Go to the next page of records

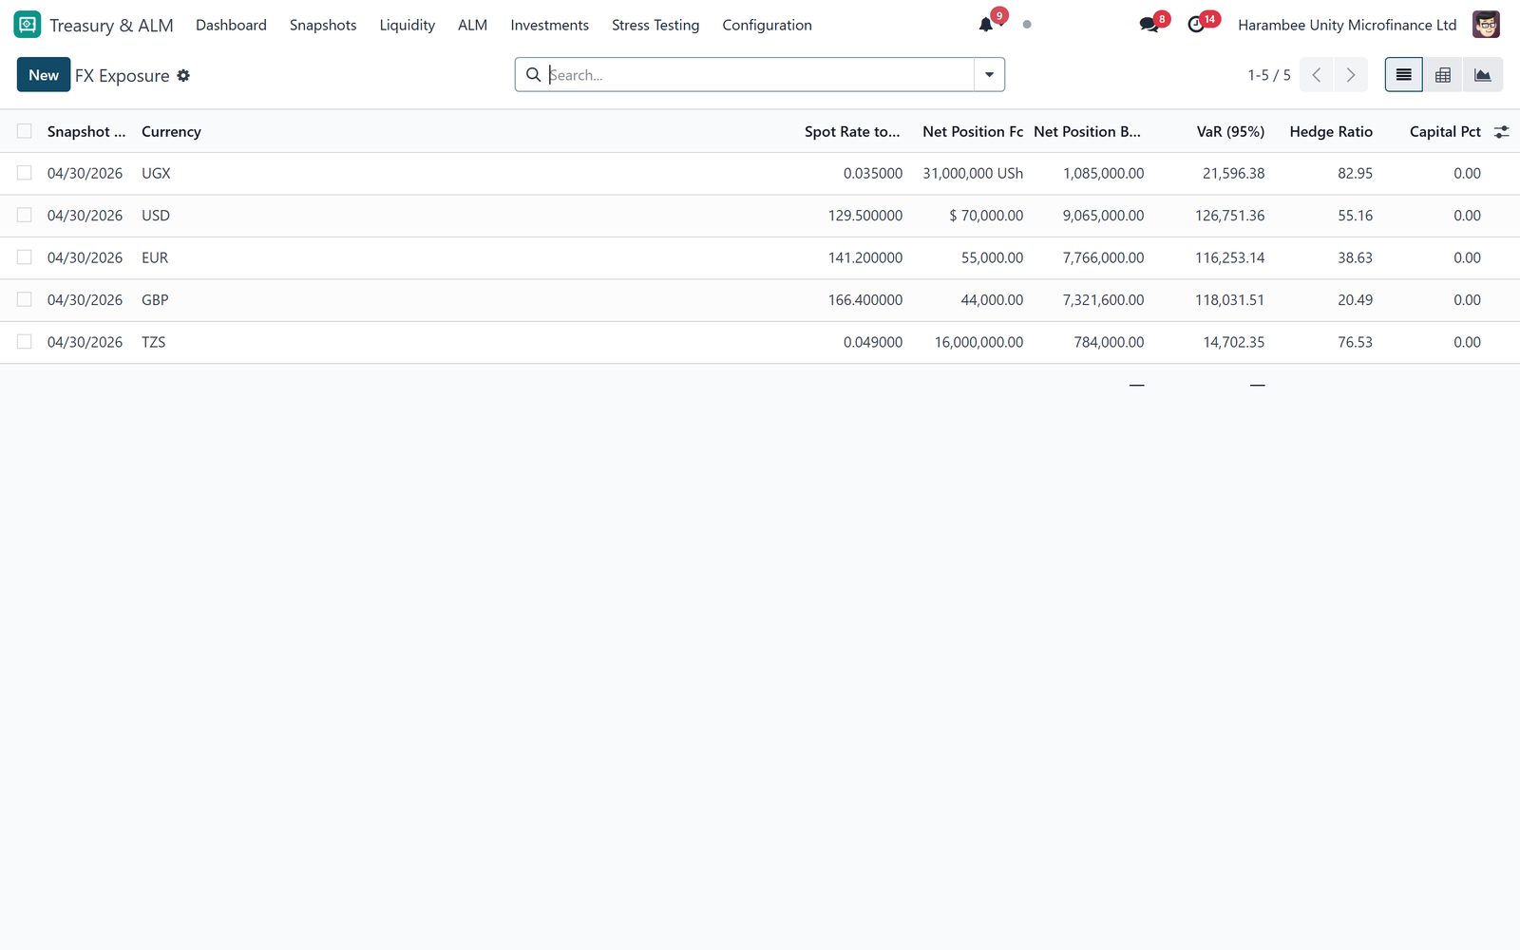pos(1350,75)
